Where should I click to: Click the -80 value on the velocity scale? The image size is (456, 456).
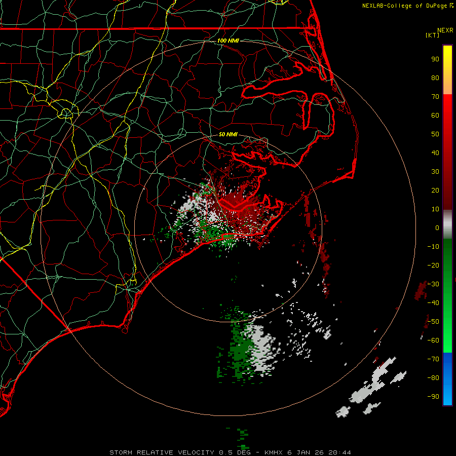click(433, 378)
